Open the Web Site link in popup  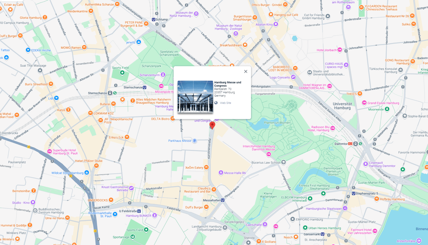point(225,103)
